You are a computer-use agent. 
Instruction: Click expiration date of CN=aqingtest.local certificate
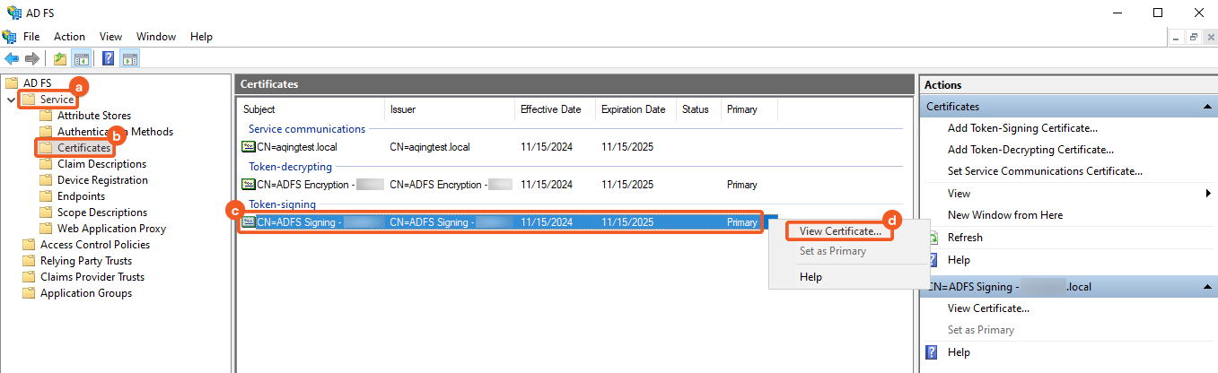(627, 146)
